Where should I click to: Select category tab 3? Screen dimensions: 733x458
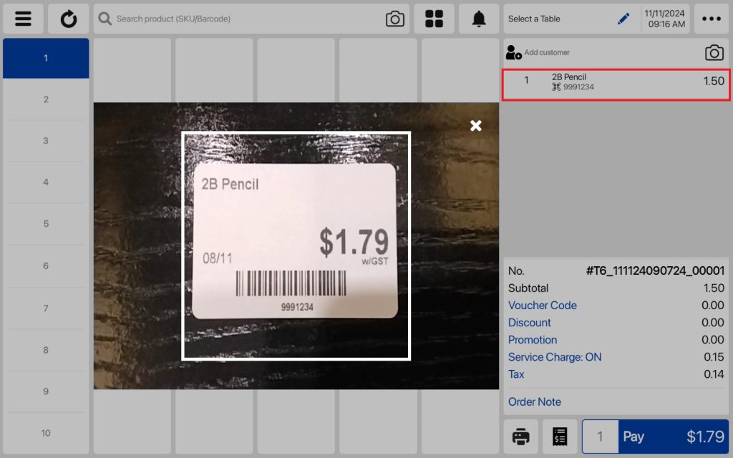46,141
